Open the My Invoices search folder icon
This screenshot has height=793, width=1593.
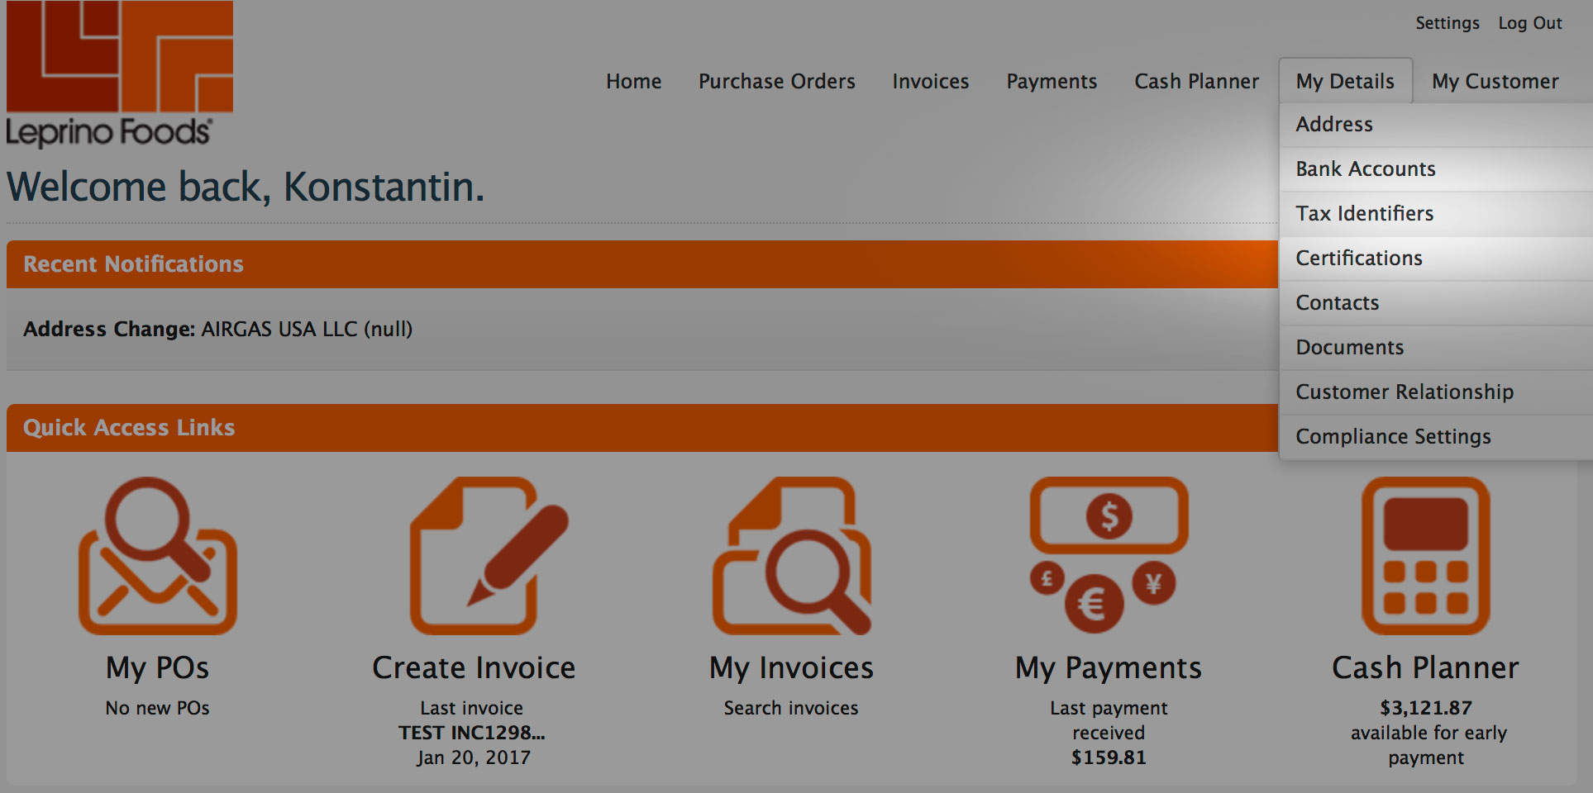(x=792, y=556)
